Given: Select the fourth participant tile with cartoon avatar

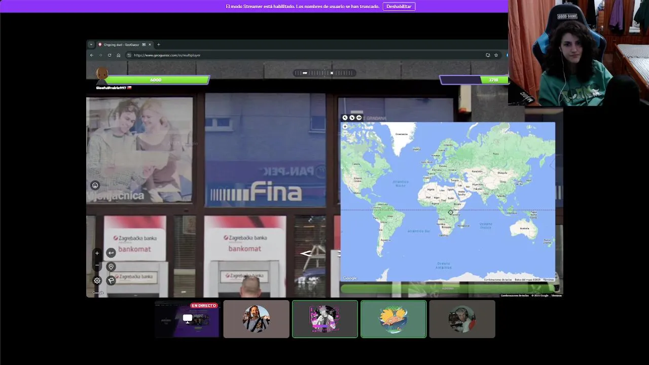Looking at the screenshot, I should [393, 319].
